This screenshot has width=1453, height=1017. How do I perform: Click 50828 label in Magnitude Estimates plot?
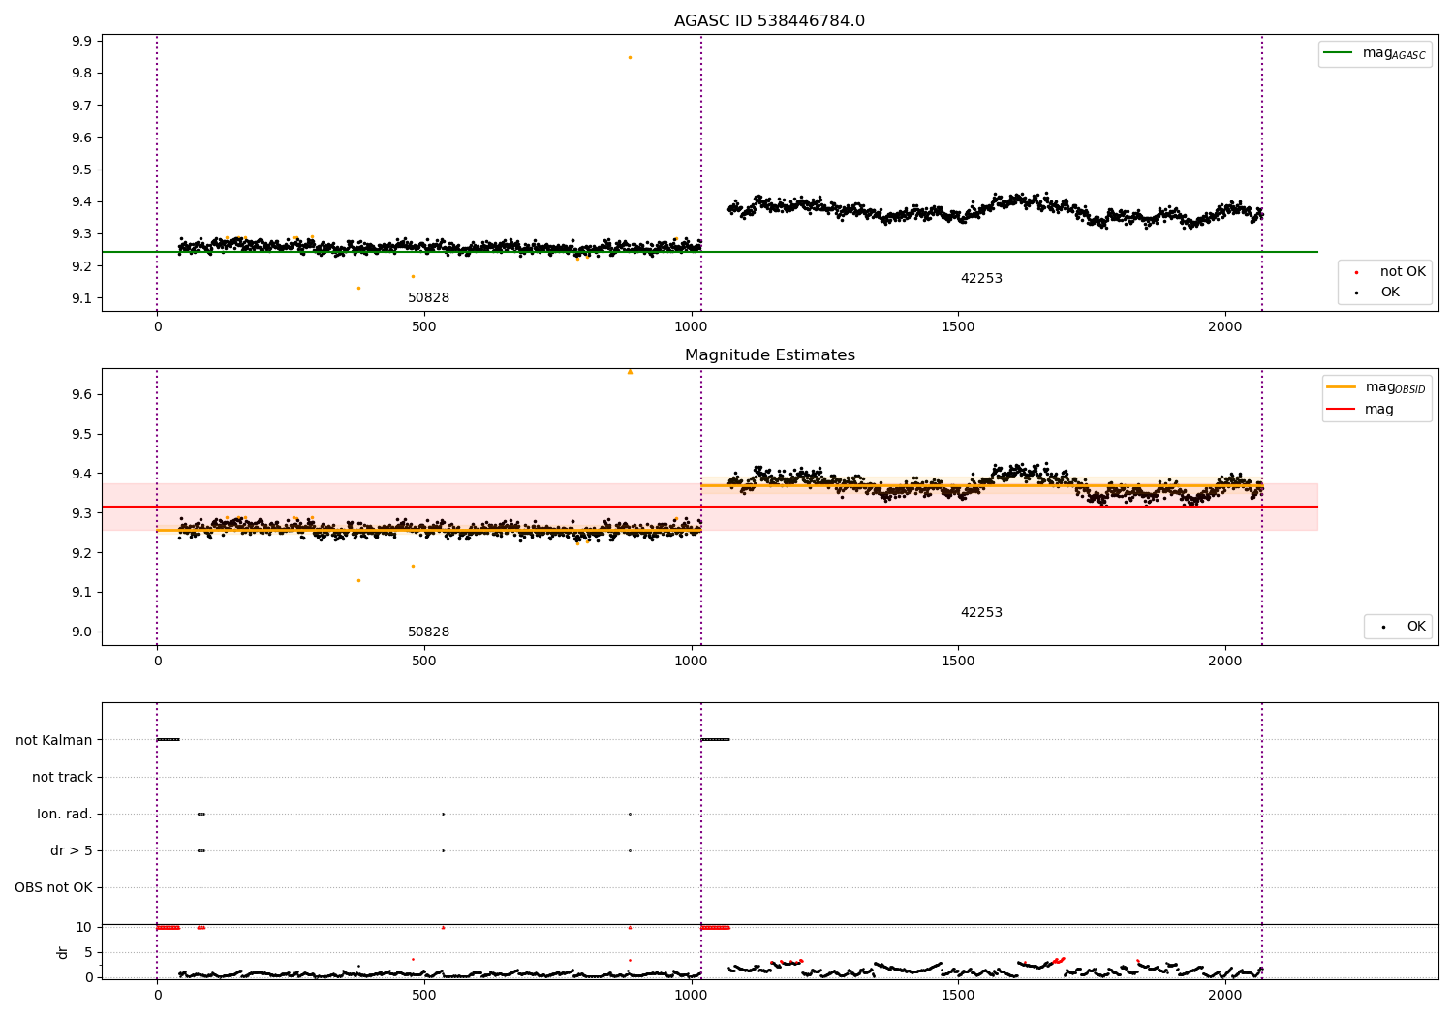(428, 632)
